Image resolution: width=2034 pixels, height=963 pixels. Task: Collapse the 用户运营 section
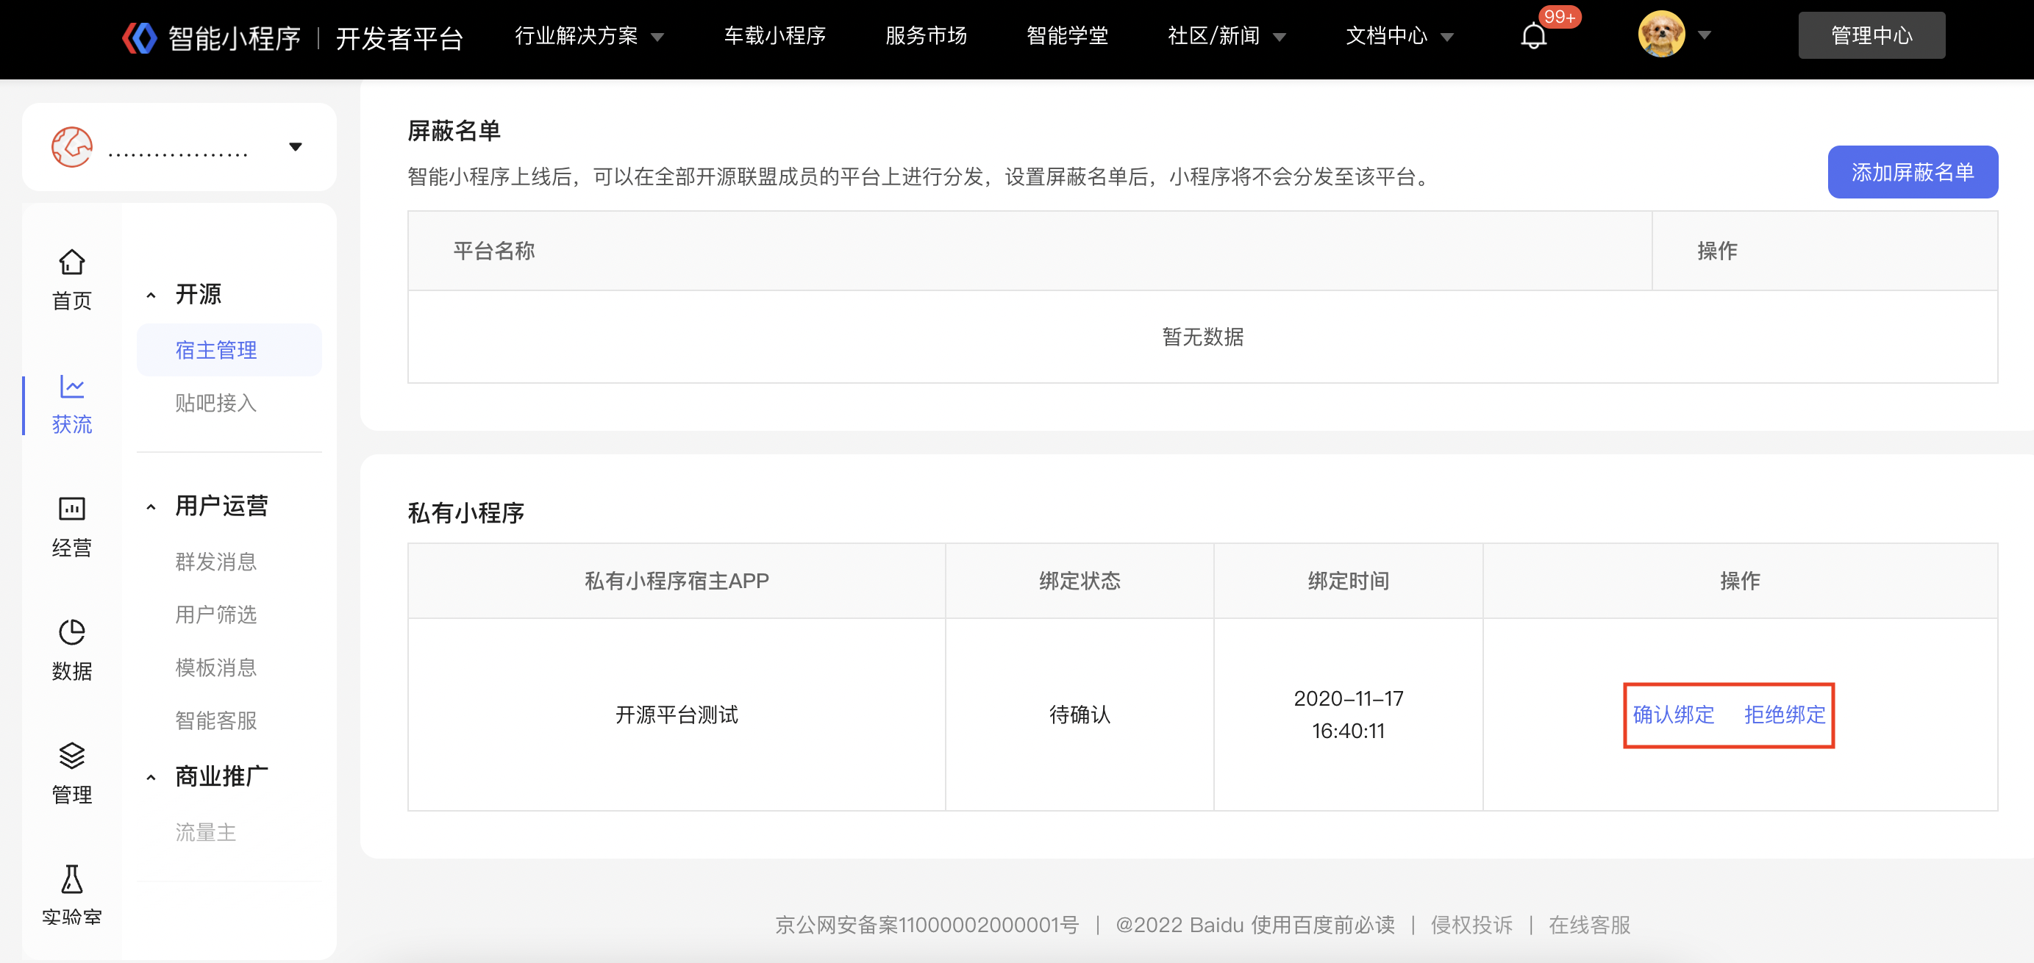(x=151, y=506)
